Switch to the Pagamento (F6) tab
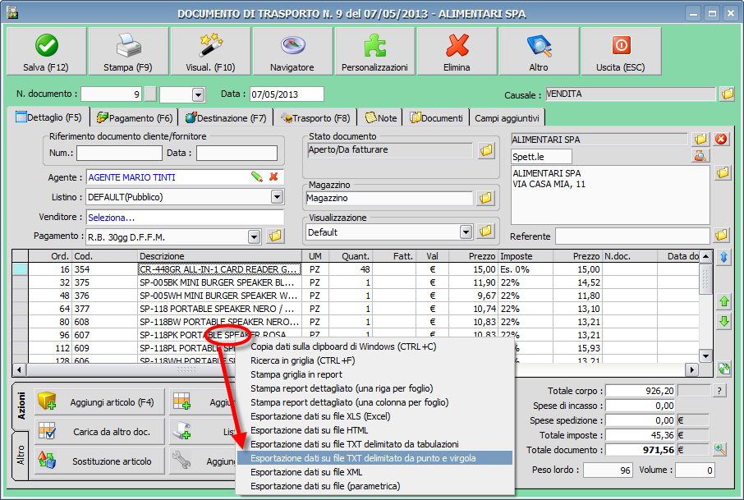This screenshot has height=500, width=744. (x=135, y=117)
